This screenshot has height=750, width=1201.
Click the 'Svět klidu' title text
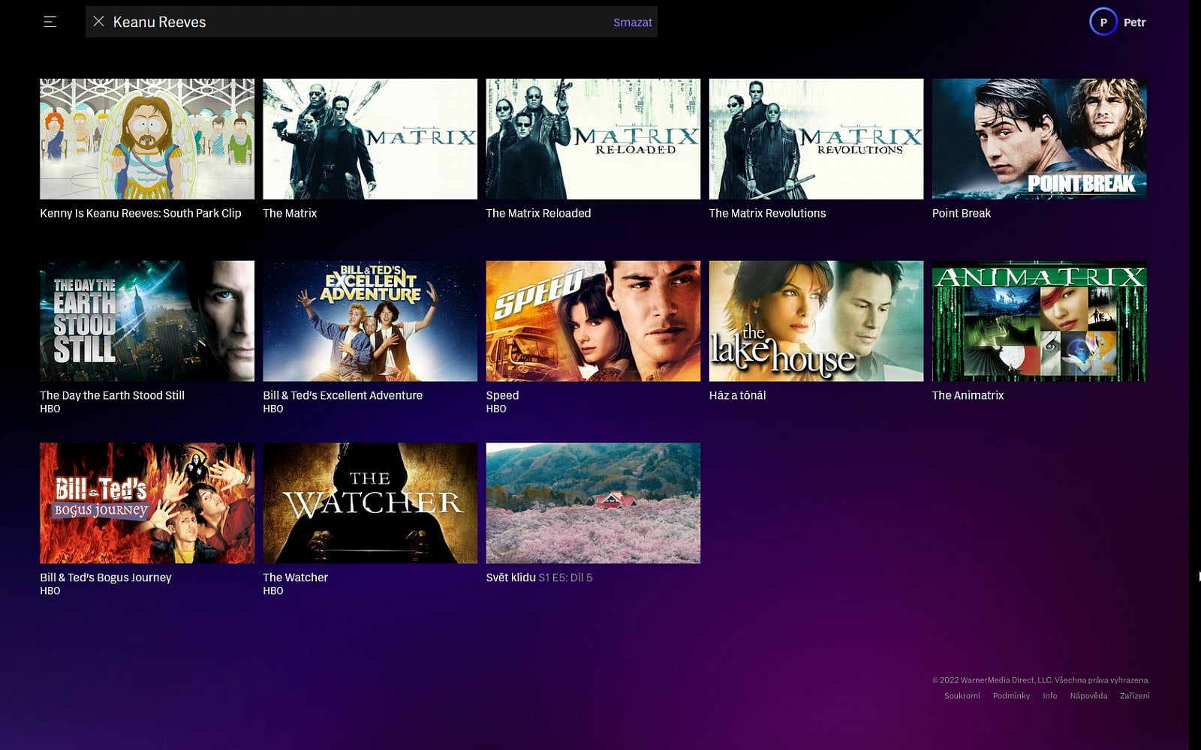click(510, 577)
